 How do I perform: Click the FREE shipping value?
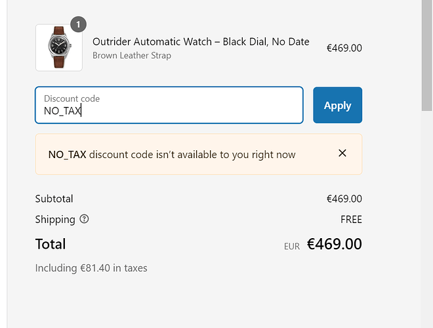pyautogui.click(x=351, y=220)
